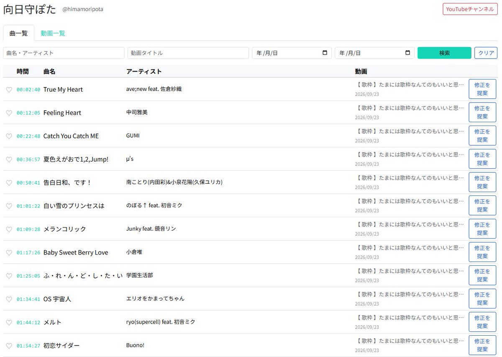Click artist ryo(supercell) feat. 初音ミク
Image resolution: width=502 pixels, height=357 pixels.
click(x=161, y=322)
